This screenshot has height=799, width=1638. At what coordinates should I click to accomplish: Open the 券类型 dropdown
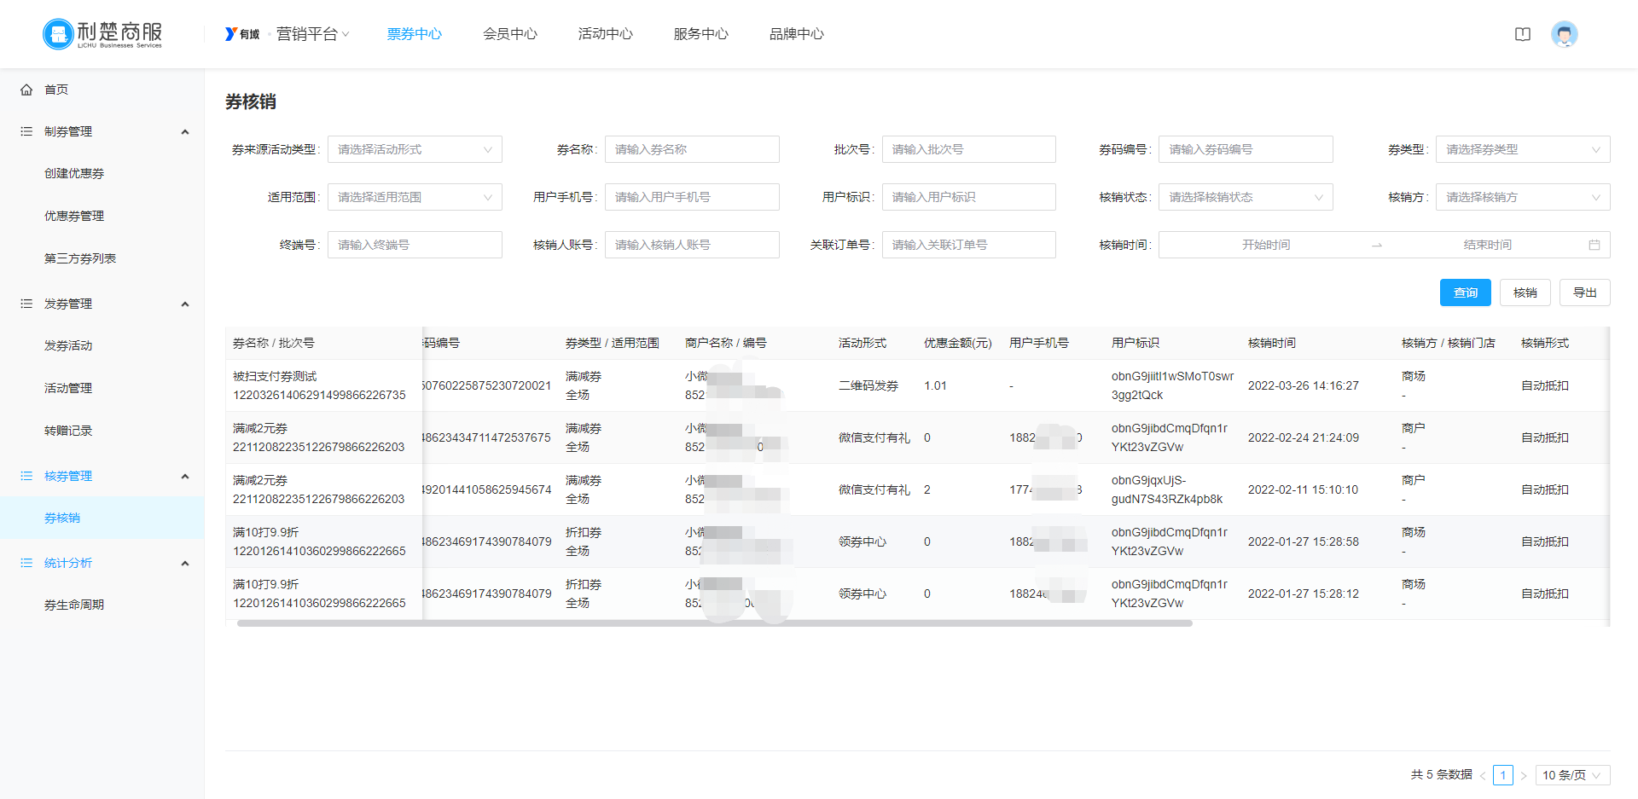(1523, 149)
